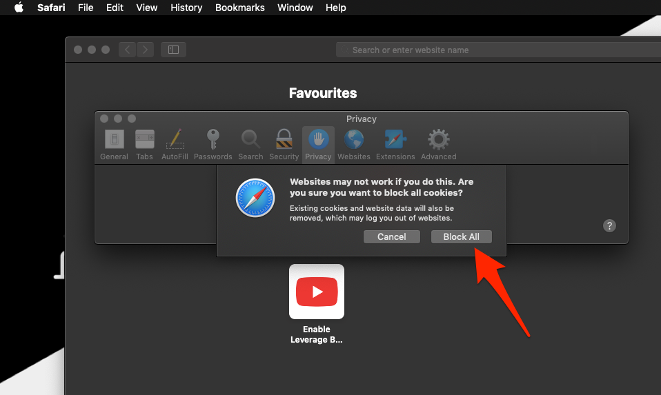Open the Advanced gear pane
Viewport: 661px width, 395px height.
tap(439, 144)
